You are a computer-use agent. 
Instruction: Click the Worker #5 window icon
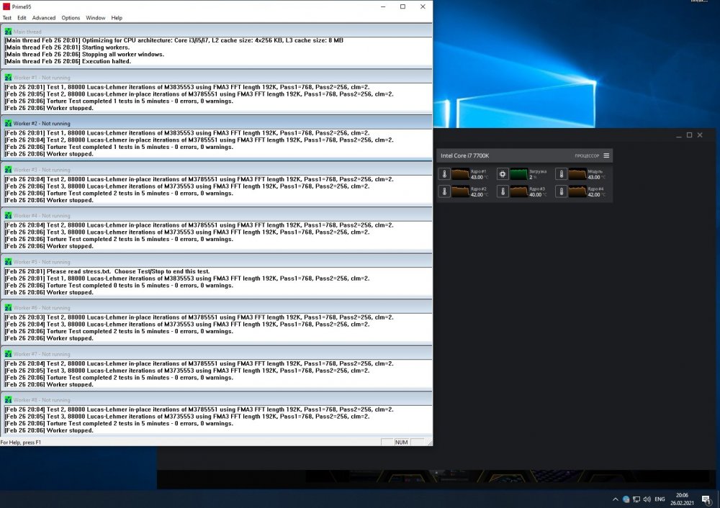click(x=8, y=262)
